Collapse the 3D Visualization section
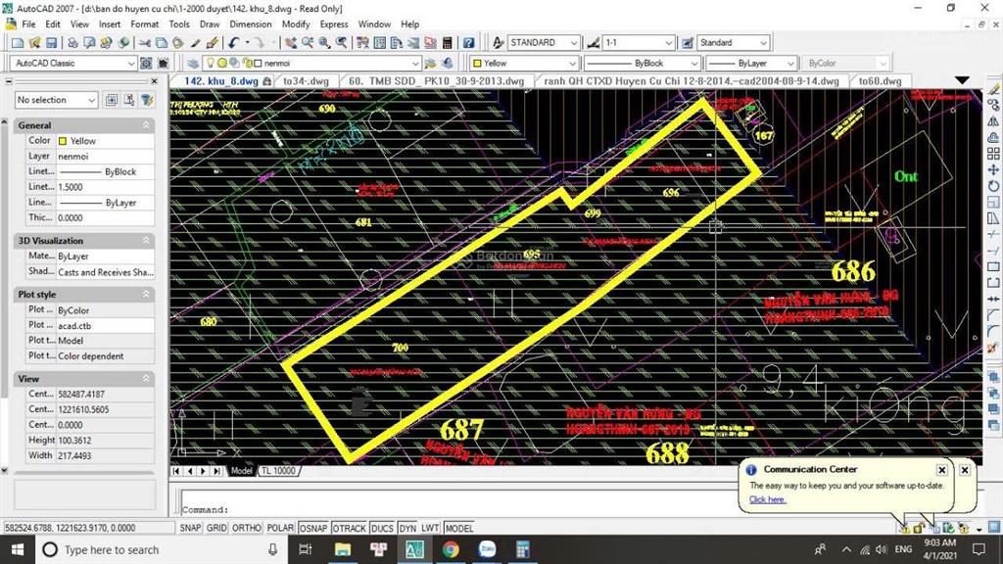This screenshot has height=564, width=1003. tap(146, 241)
